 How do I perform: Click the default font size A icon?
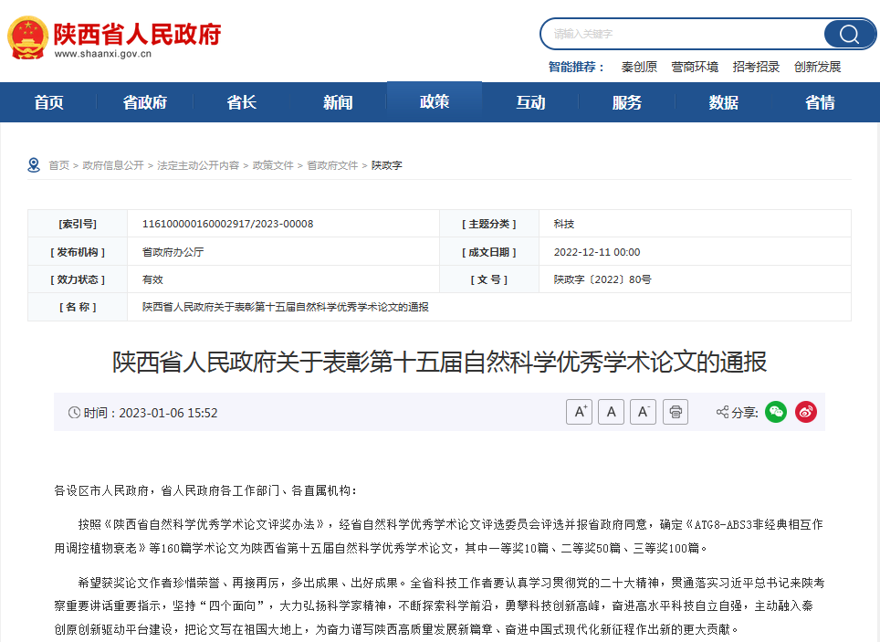point(611,412)
